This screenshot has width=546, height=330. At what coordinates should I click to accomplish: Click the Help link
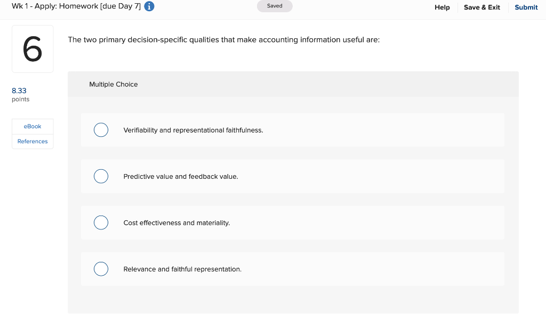click(x=442, y=7)
